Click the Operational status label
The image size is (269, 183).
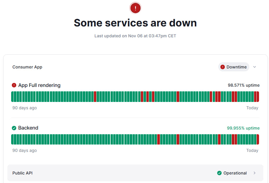(235, 173)
